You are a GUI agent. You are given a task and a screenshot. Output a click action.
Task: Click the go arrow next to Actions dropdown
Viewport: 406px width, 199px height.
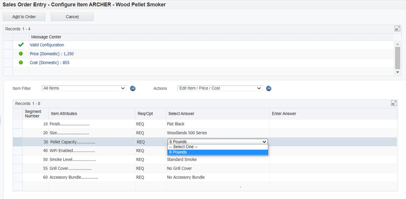(269, 88)
